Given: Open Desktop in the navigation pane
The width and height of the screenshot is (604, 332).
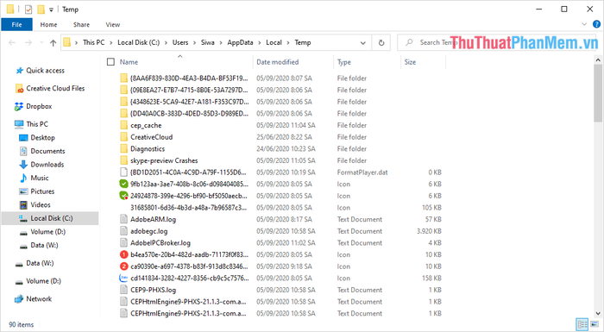Looking at the screenshot, I should pos(42,137).
